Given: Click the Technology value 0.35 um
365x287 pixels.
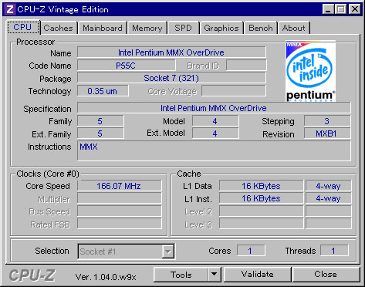Looking at the screenshot, I should (103, 91).
